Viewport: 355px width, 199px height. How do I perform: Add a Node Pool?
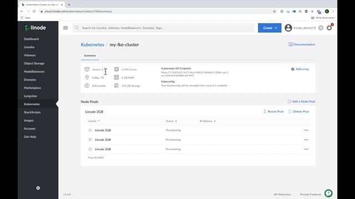click(x=301, y=102)
